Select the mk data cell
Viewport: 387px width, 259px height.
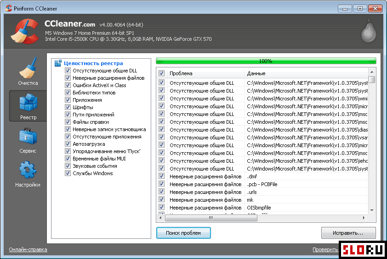[x=306, y=200]
